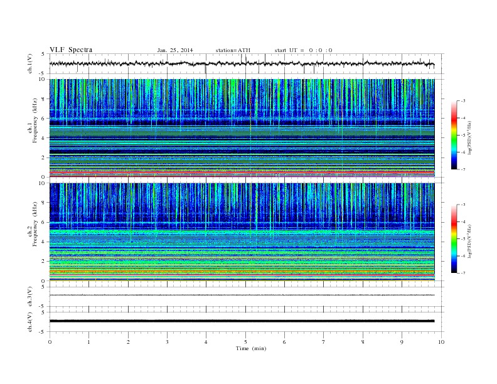Click the "8" kHz tick of ch.2 spectrogram
Screen dimensions: 497x384
point(43,203)
